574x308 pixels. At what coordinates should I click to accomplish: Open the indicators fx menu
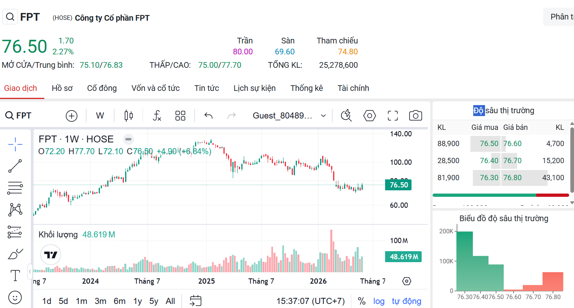[157, 116]
